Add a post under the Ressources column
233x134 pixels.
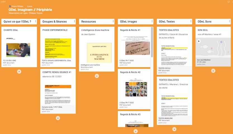coord(97,76)
